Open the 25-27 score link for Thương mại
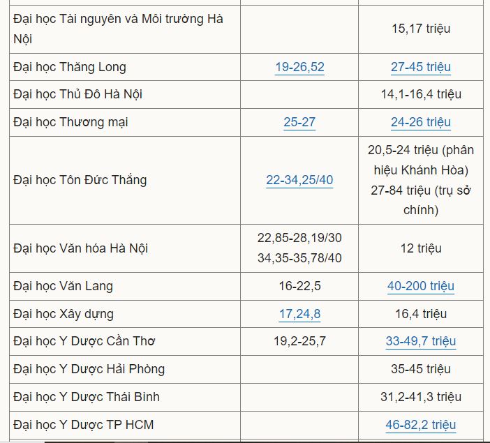Screen dimensions: 490x443 [299, 122]
